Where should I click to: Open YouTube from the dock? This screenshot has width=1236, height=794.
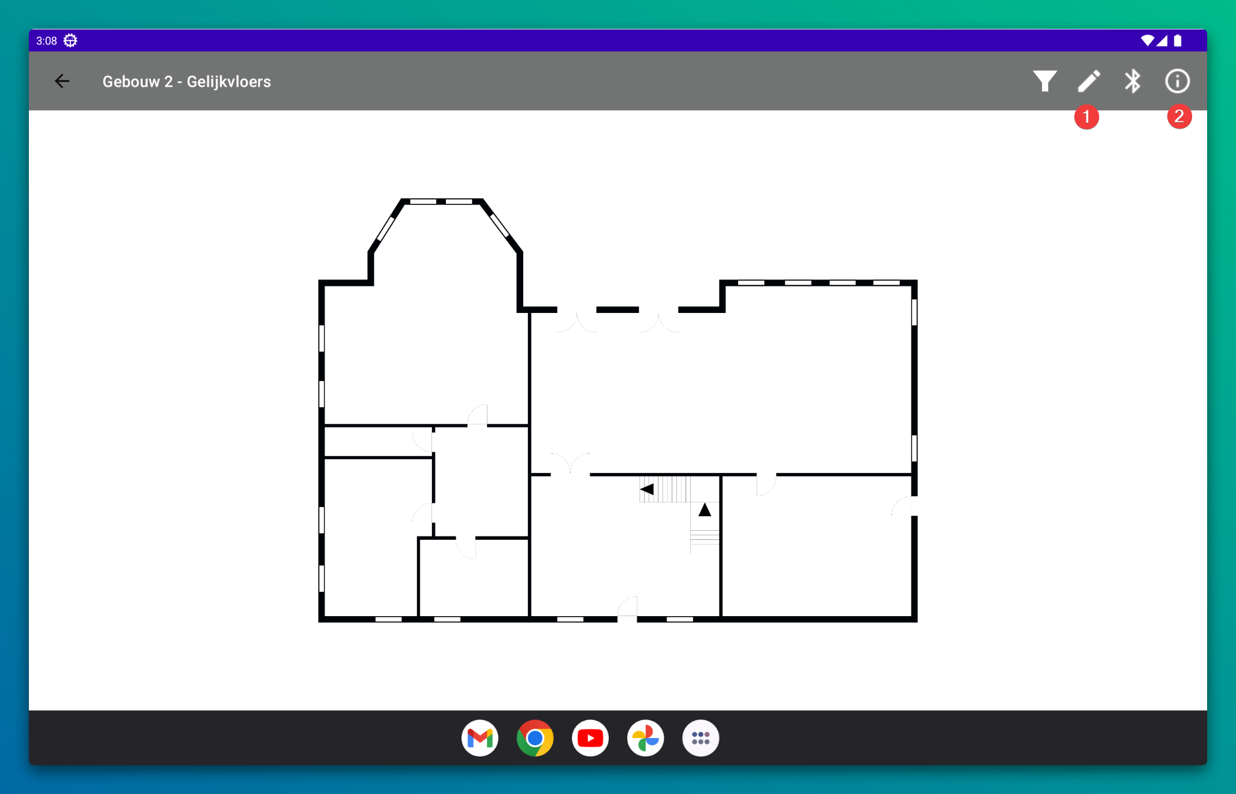(590, 738)
